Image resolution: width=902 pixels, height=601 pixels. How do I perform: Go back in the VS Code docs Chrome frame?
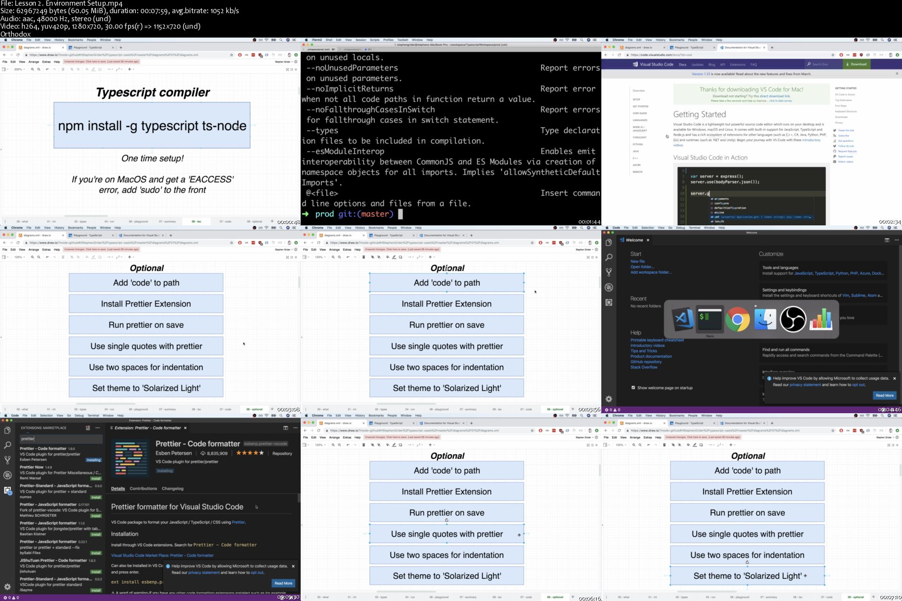pos(606,55)
